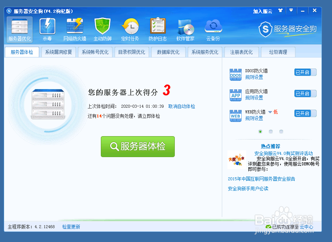Click the red score number 3

click(x=167, y=90)
